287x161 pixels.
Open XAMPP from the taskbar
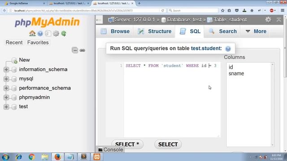point(97,157)
